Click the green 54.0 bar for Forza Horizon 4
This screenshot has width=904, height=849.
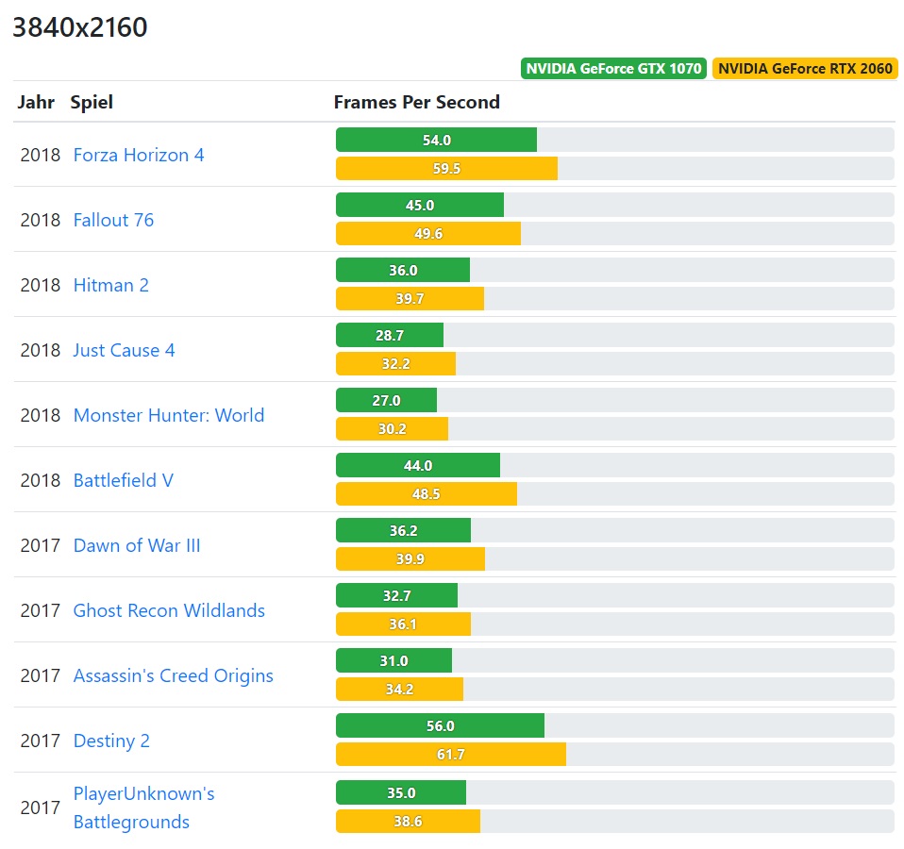437,140
